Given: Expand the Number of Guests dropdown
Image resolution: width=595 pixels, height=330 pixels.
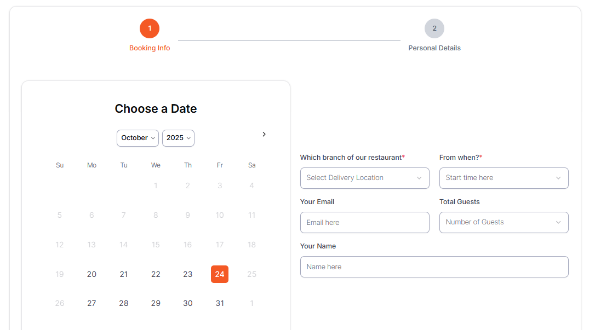Looking at the screenshot, I should [504, 222].
